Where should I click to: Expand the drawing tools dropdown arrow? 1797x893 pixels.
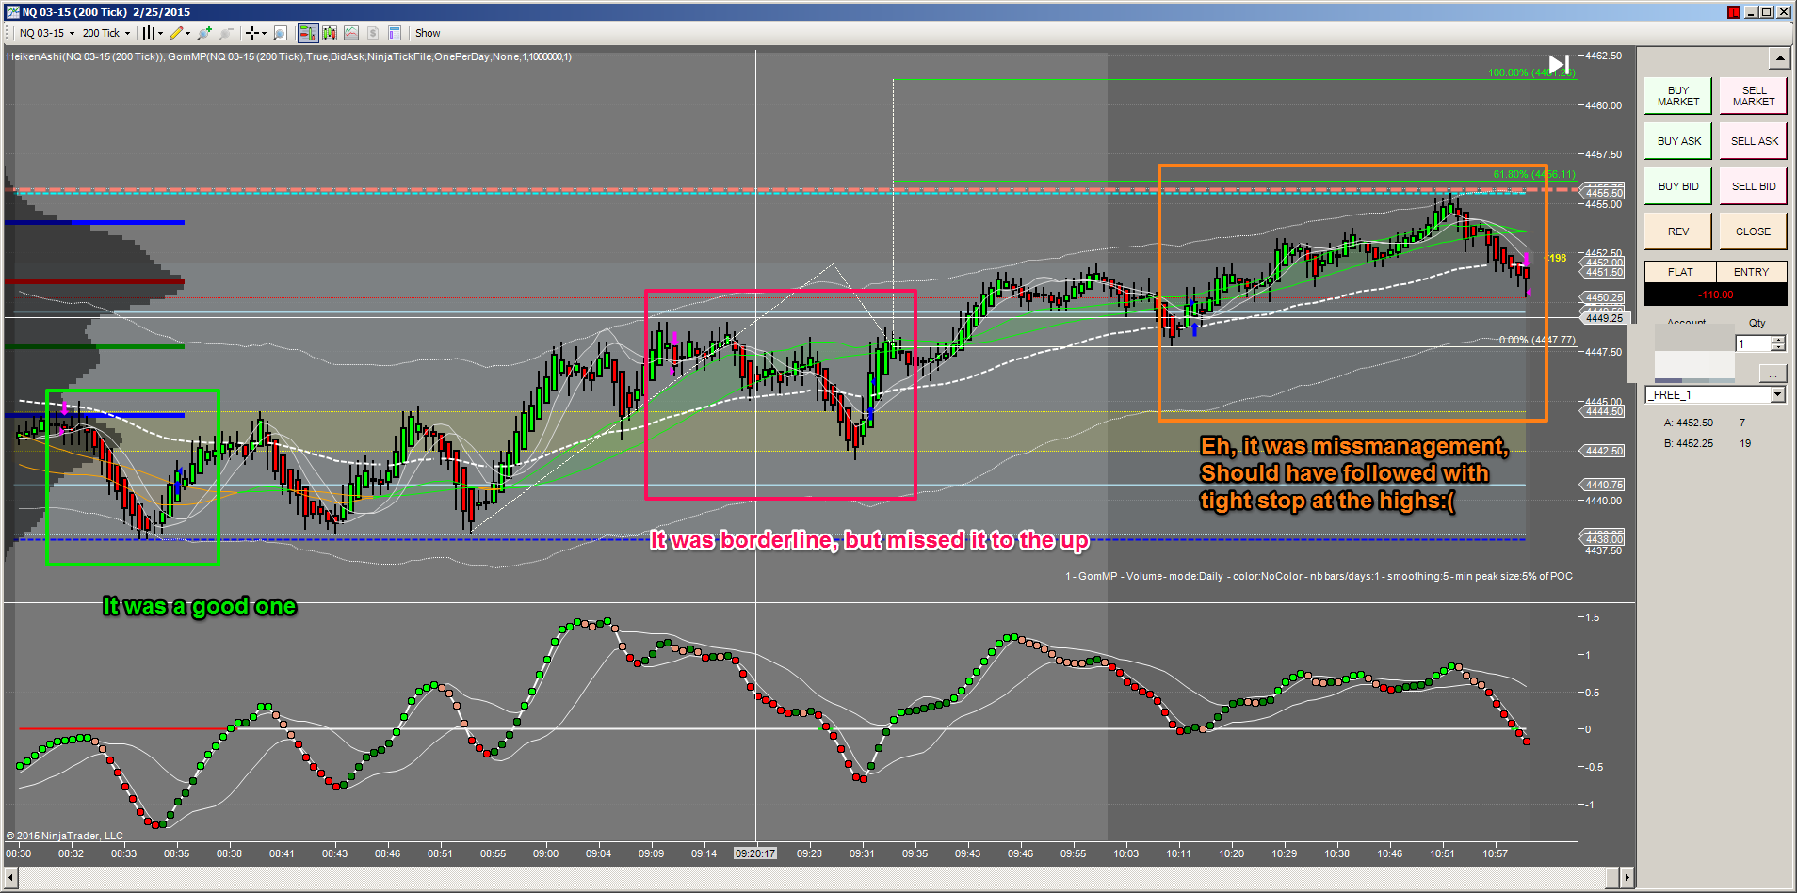pos(188,33)
